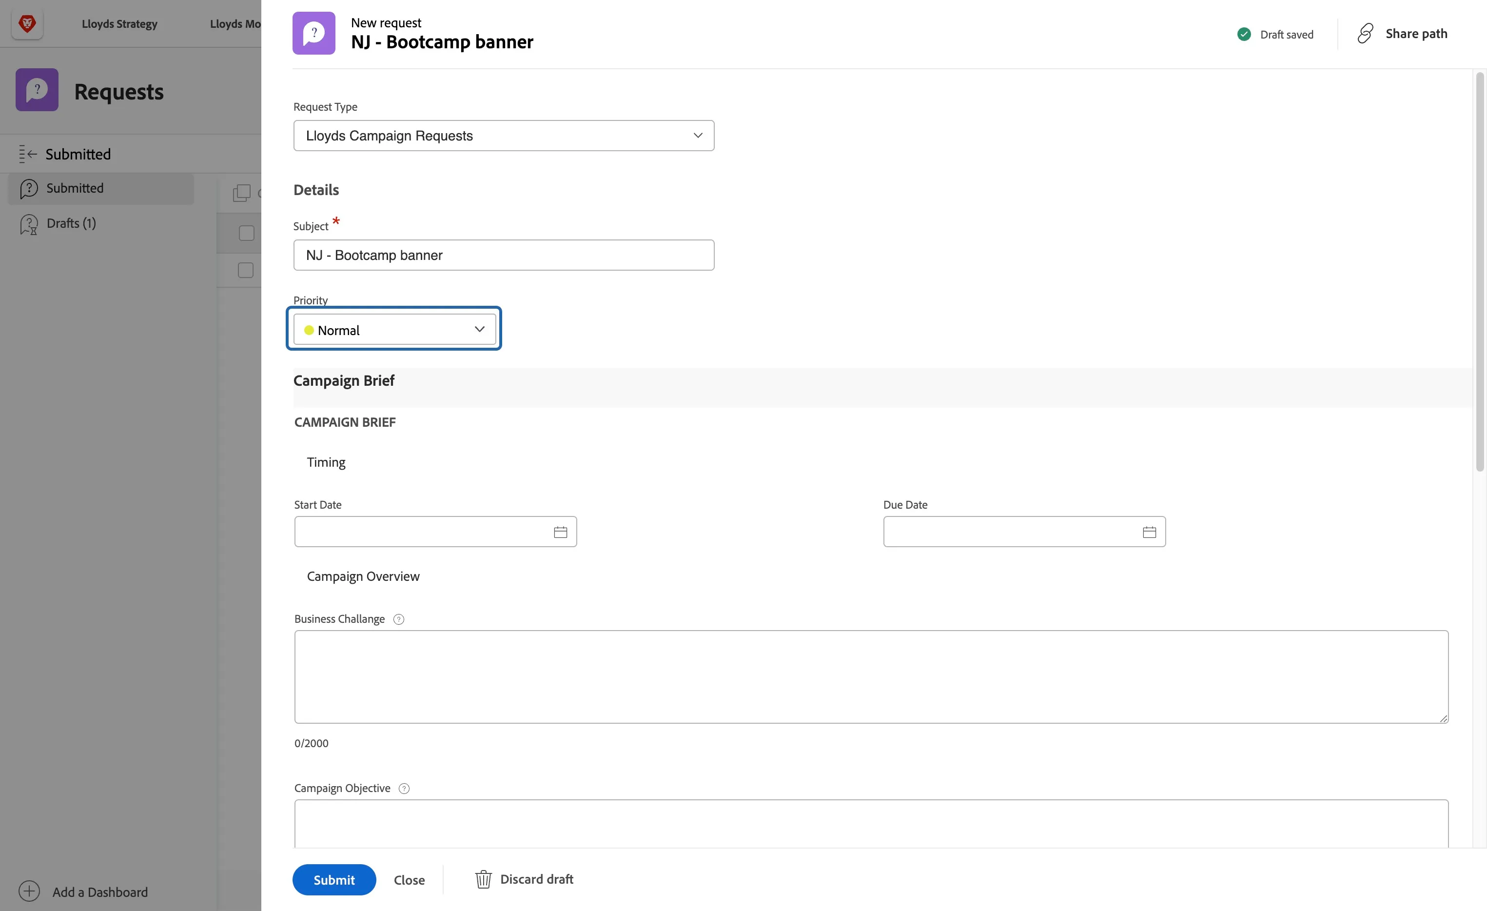Click the Due Date input field
The width and height of the screenshot is (1487, 911).
click(1024, 532)
